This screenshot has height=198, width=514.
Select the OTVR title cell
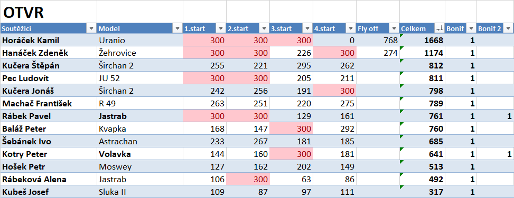tap(49, 12)
